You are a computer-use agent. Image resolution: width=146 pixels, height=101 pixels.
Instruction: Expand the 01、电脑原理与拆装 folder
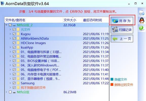pyautogui.click(x=10, y=52)
